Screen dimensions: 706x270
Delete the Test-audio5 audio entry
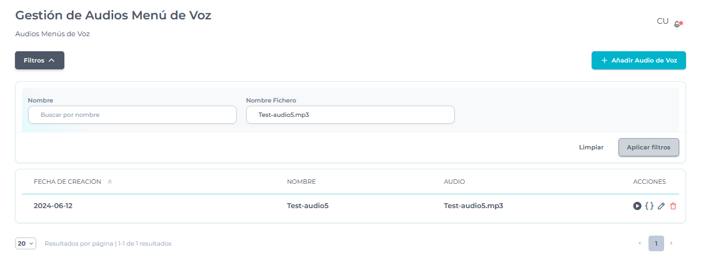[x=673, y=206]
